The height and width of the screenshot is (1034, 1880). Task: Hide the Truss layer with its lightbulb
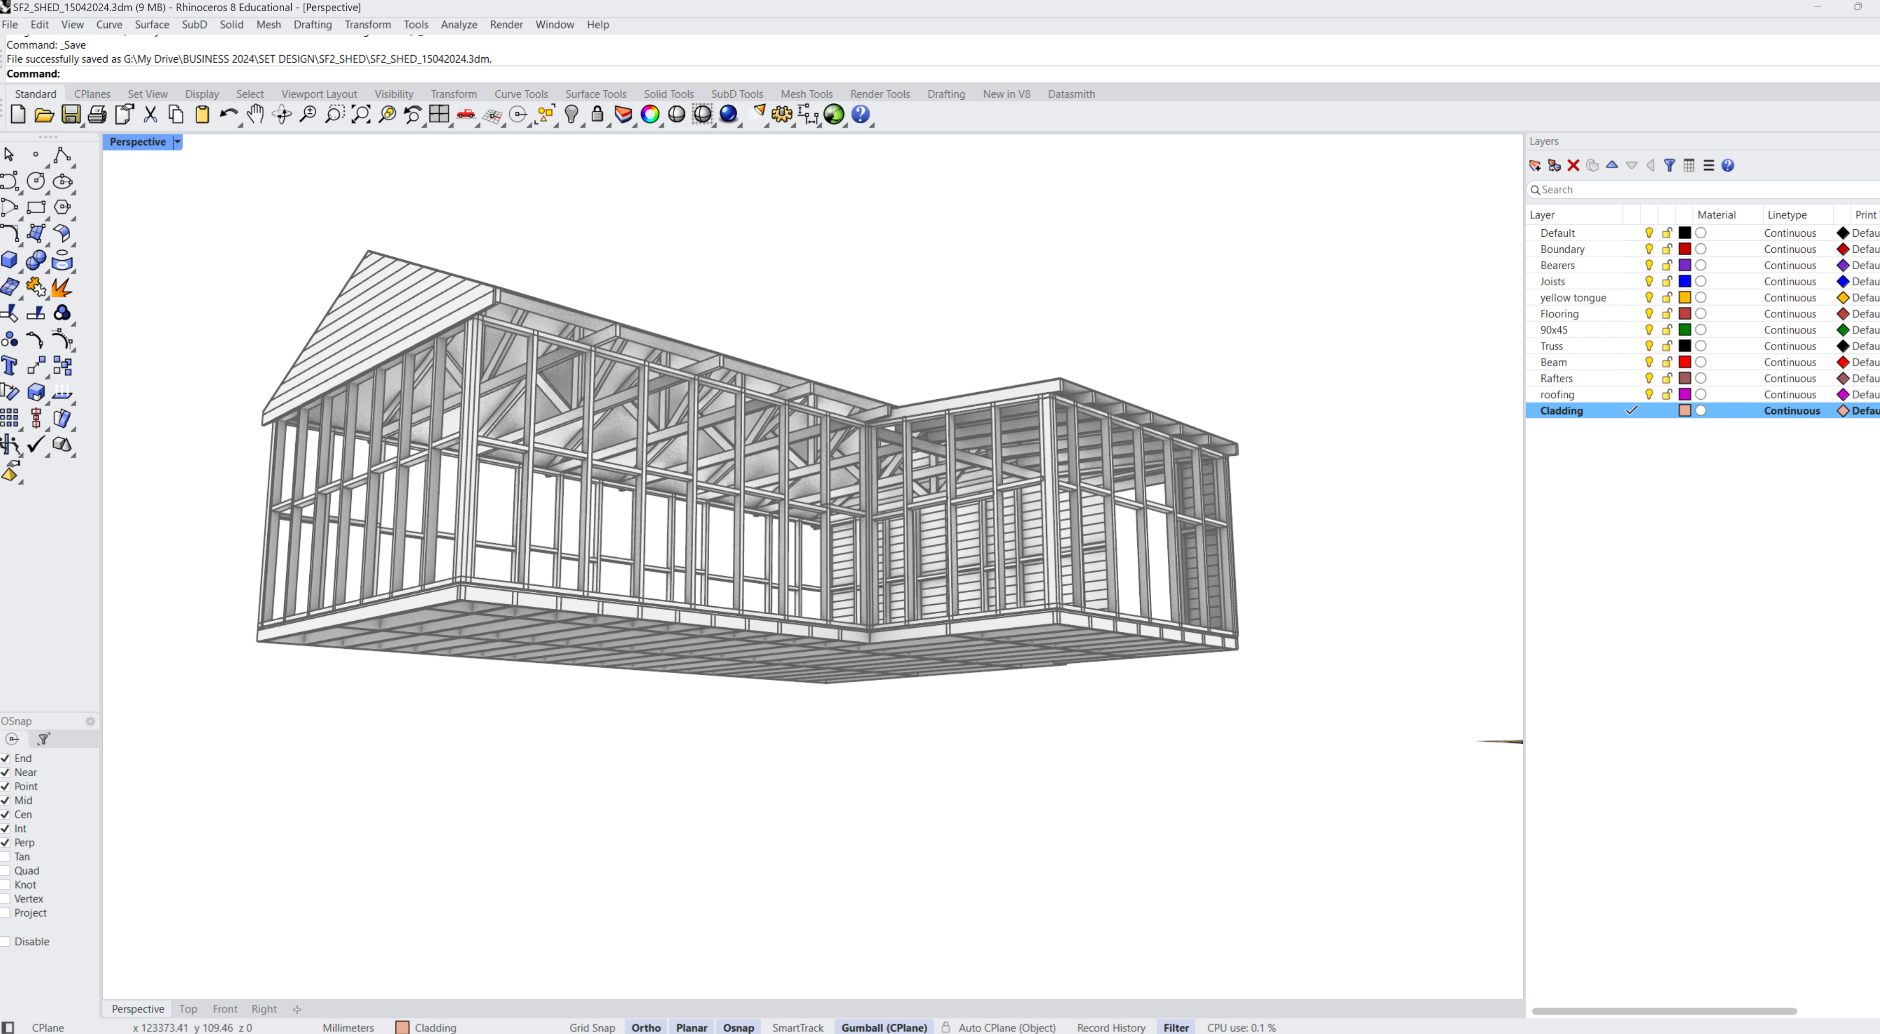pos(1648,346)
